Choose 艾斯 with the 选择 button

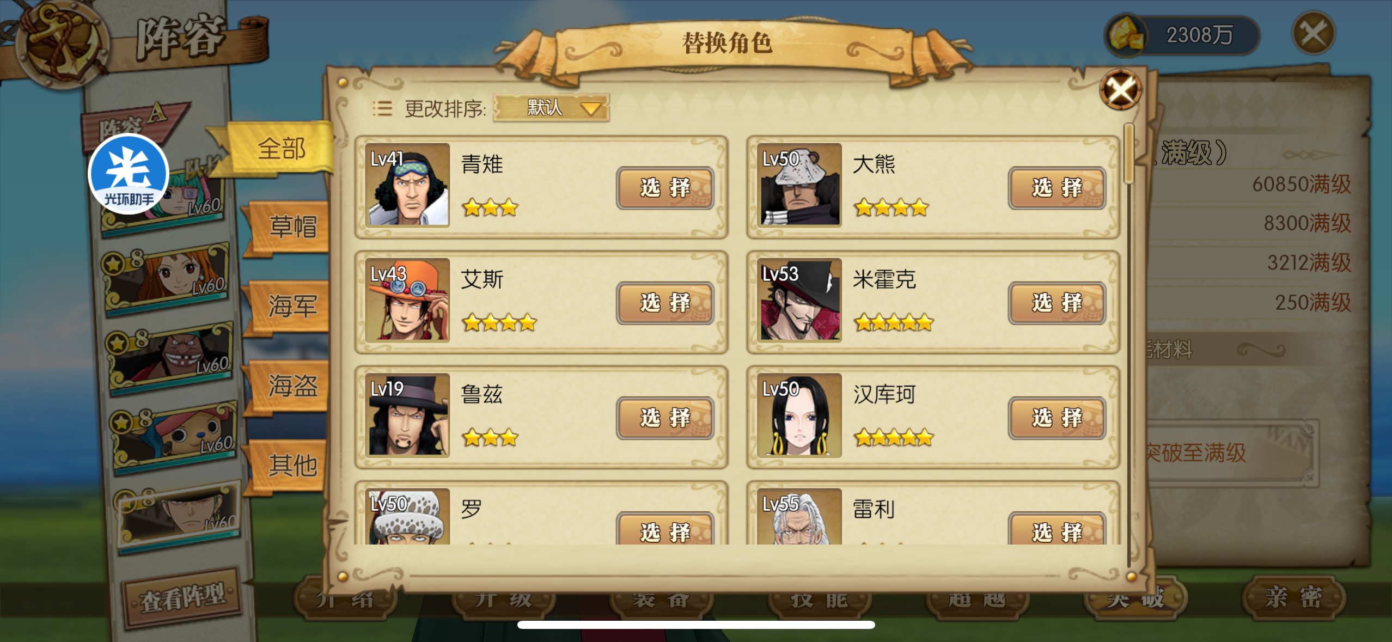(x=665, y=303)
